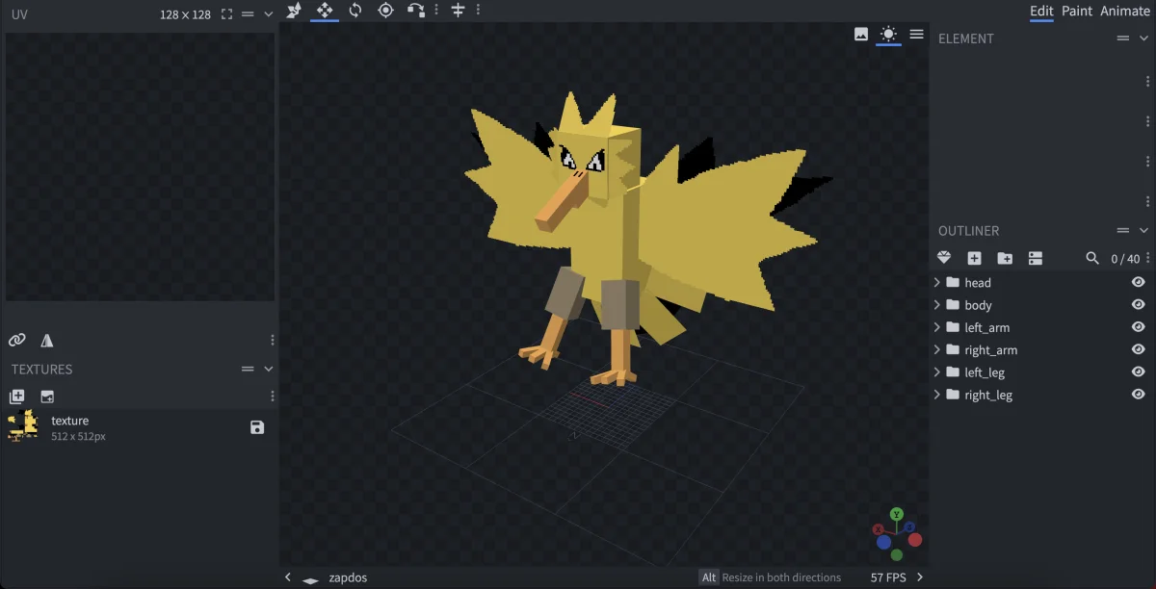Open UV toolbar options dots

273,340
